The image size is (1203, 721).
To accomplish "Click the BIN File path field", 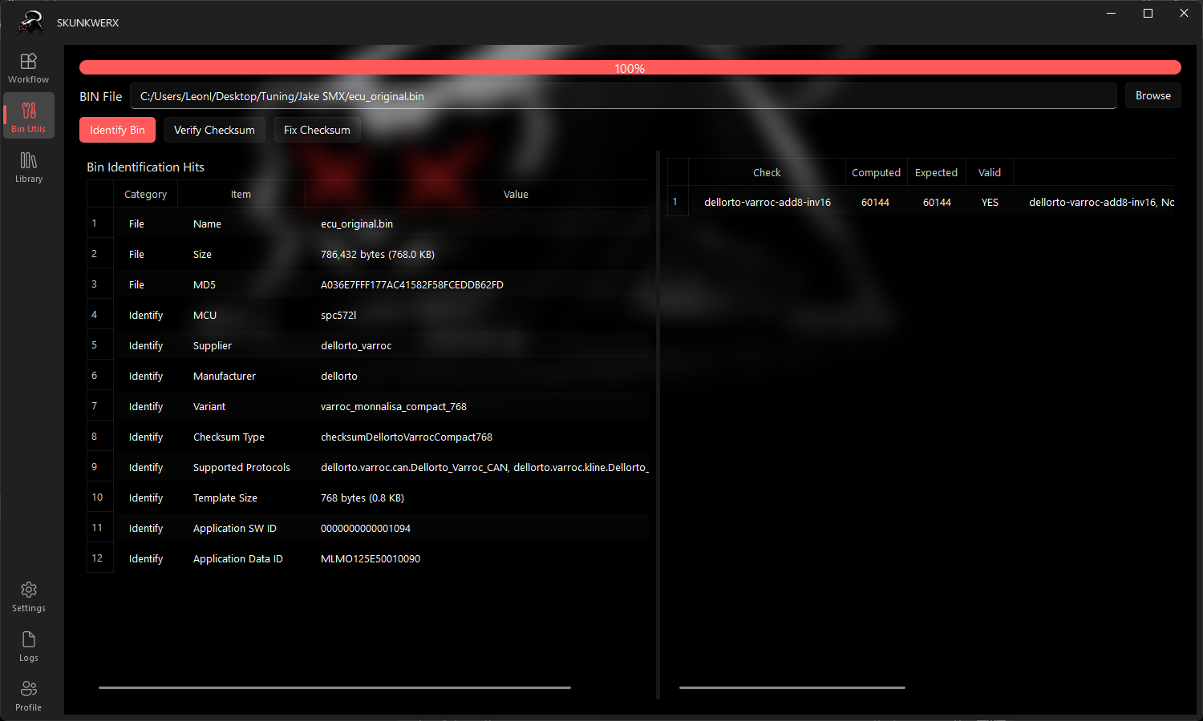I will click(623, 96).
